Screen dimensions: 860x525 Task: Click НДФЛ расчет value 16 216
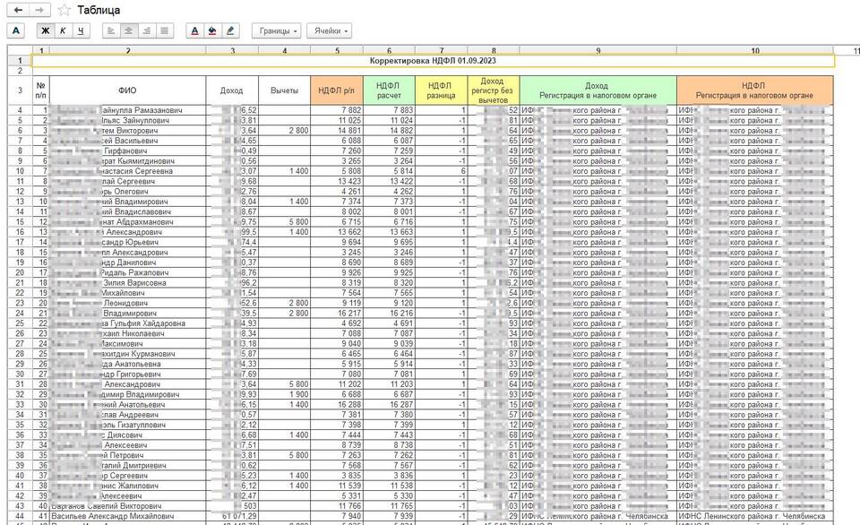point(389,314)
